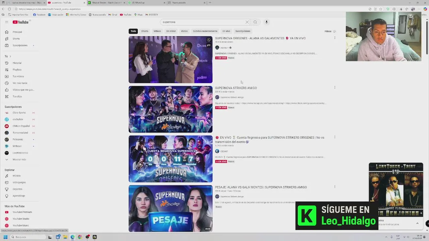Viewport: 429px width, 241px height.
Task: Select the Todo filter chip
Action: pos(133,31)
